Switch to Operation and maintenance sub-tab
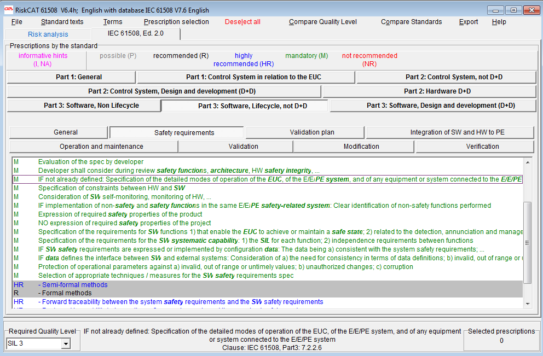 click(94, 147)
